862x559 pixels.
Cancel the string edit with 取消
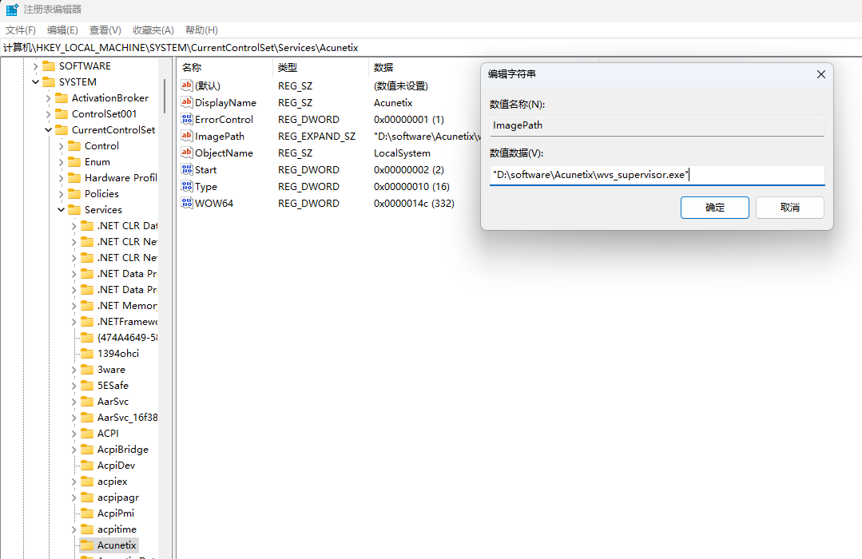tap(789, 208)
